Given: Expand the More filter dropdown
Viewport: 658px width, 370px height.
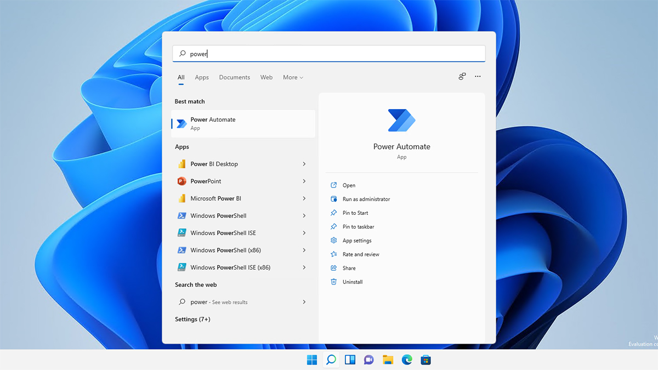Looking at the screenshot, I should (293, 77).
